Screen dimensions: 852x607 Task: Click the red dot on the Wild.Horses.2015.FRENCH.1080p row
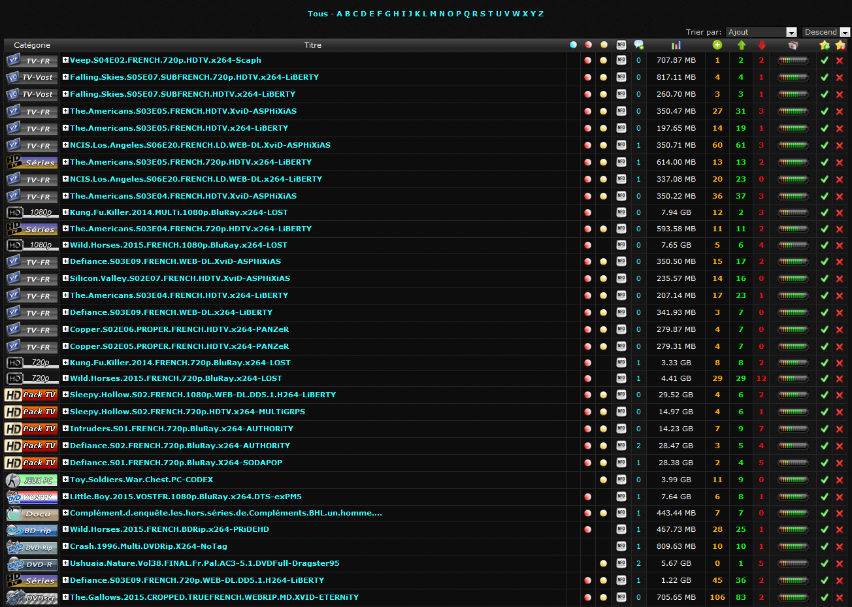588,245
